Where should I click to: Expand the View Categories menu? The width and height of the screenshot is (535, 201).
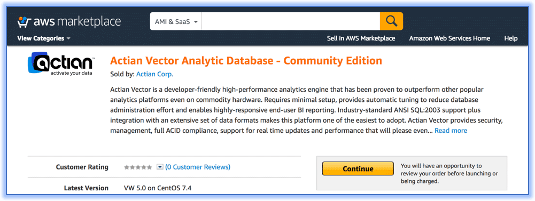[x=44, y=38]
